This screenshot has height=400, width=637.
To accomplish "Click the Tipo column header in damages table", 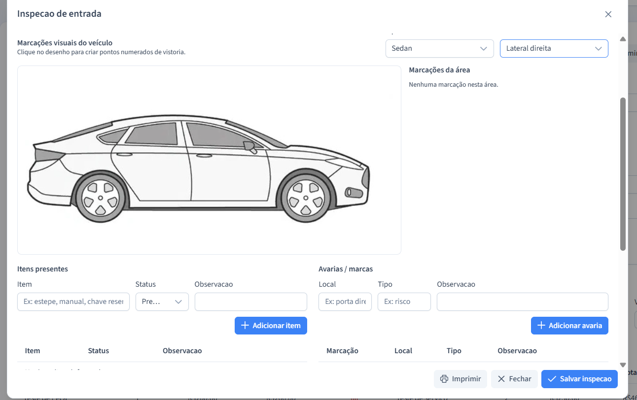I will click(x=454, y=351).
